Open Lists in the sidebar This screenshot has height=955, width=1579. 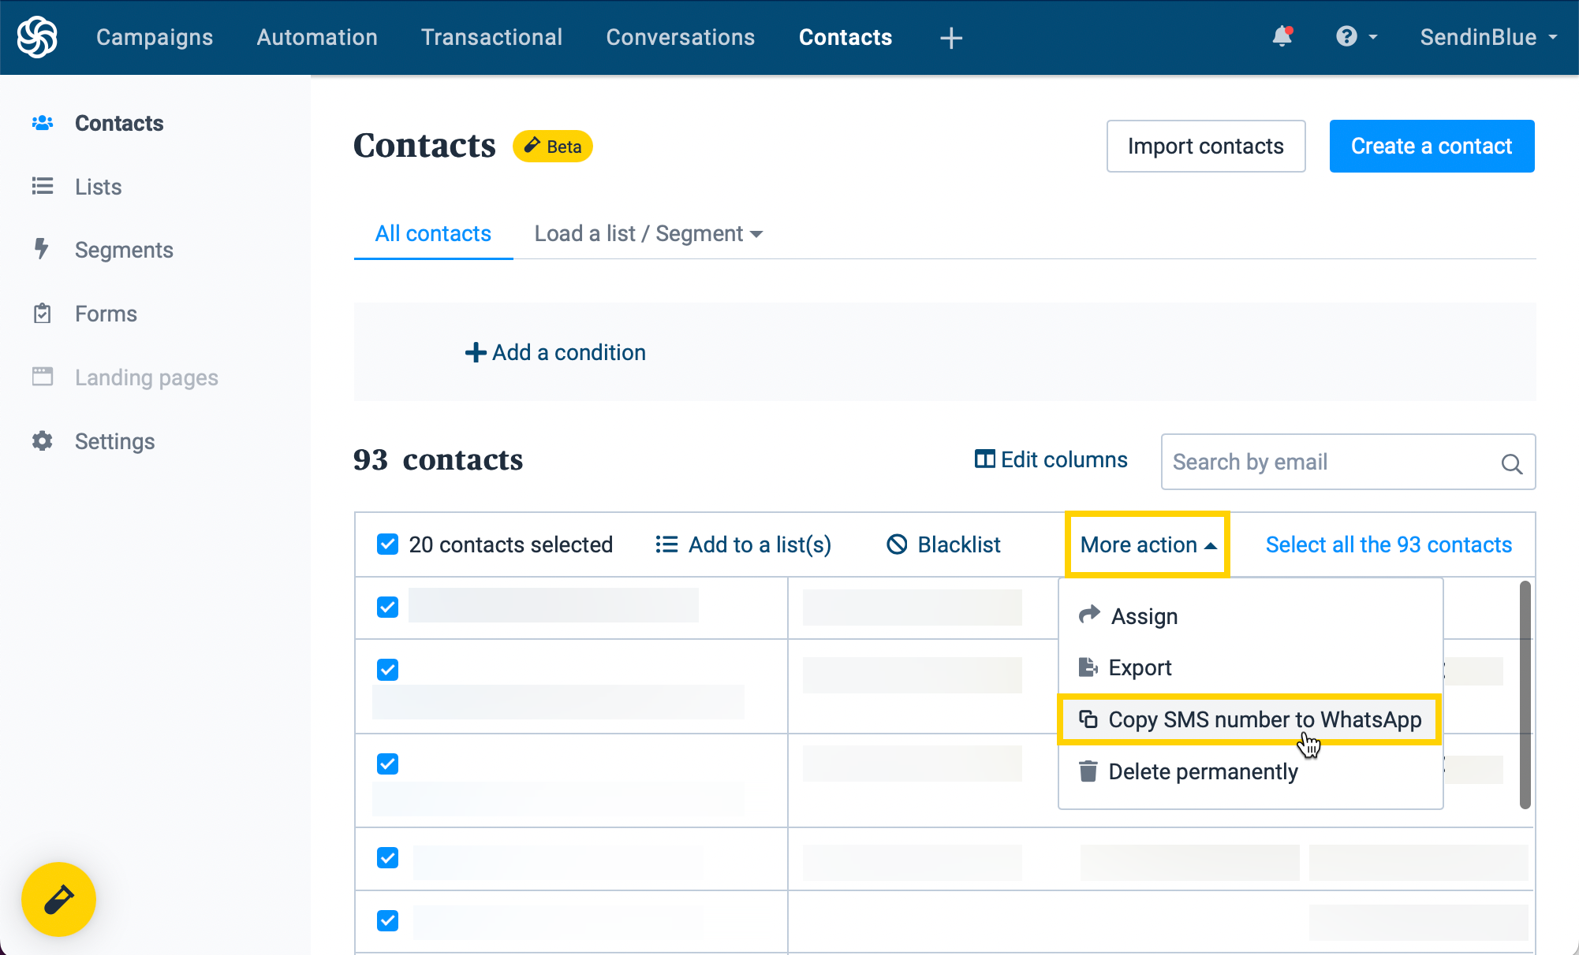click(x=99, y=187)
